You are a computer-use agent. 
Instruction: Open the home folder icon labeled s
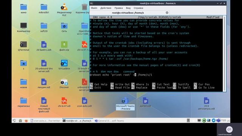pos(23,63)
